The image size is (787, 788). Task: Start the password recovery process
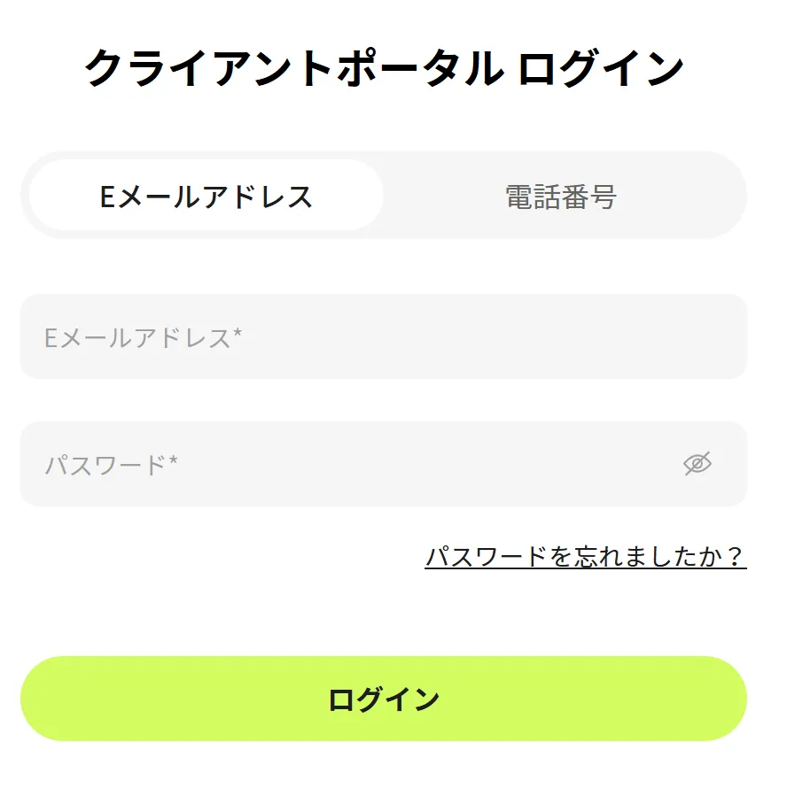point(585,558)
